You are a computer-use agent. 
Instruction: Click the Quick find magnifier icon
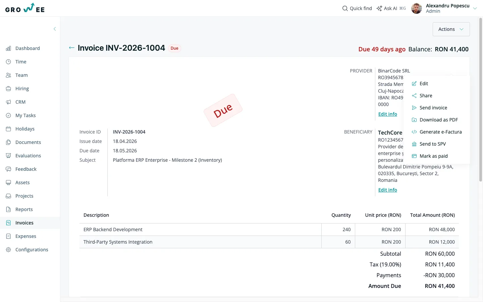[x=345, y=8]
